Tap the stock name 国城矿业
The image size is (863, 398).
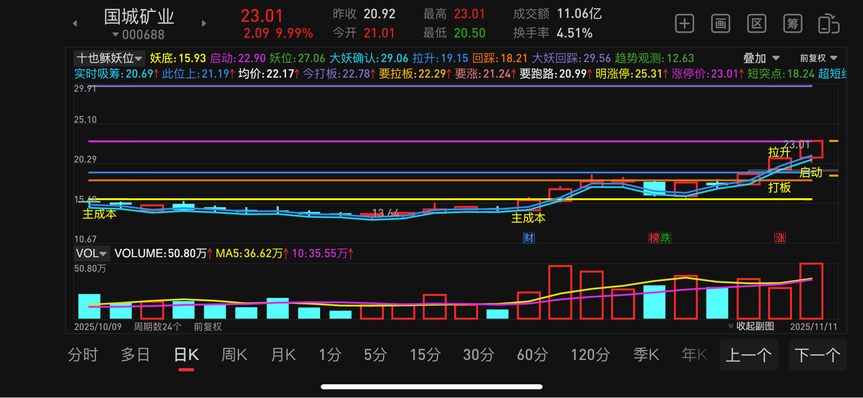click(139, 17)
